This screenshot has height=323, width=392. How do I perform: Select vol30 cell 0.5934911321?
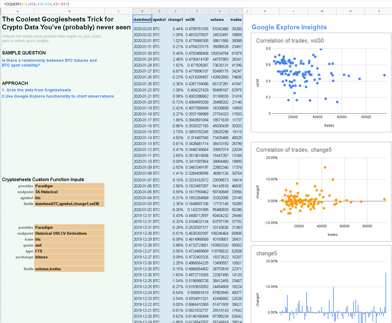click(x=197, y=298)
